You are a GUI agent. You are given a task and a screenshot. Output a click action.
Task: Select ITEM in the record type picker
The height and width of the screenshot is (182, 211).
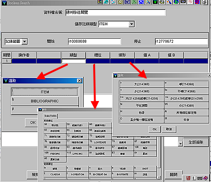click(45, 92)
